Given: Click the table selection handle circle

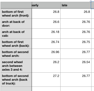Looking at the screenshot, I should (91, 1).
